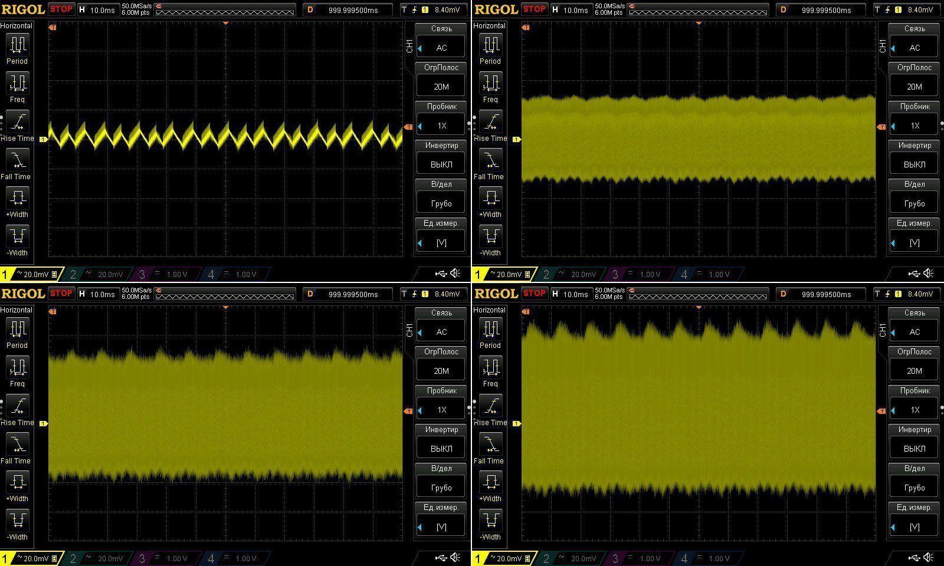Open Ед.измер. [V] units selector in top-right panel

tap(914, 242)
